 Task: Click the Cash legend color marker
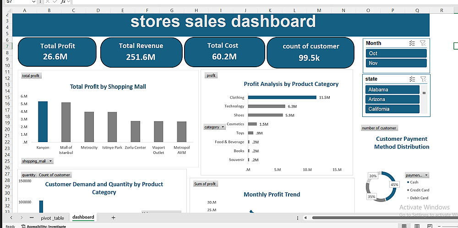pyautogui.click(x=408, y=182)
